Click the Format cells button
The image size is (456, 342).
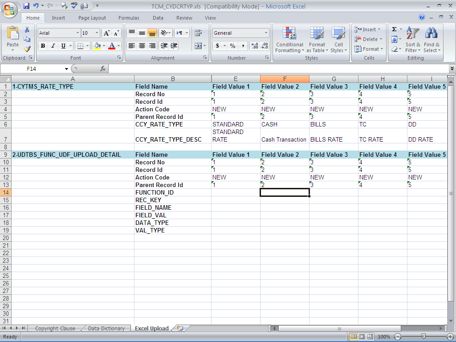(369, 49)
